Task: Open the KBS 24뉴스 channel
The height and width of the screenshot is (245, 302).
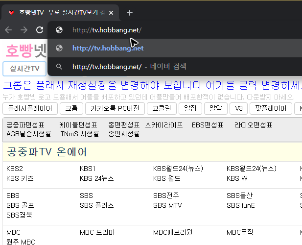Action: click(x=97, y=178)
